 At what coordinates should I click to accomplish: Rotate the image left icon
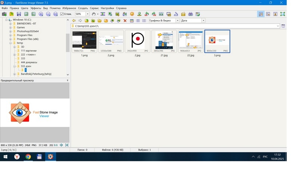point(147,14)
